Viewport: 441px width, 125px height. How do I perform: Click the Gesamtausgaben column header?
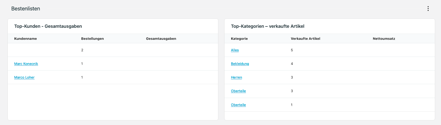coord(161,39)
